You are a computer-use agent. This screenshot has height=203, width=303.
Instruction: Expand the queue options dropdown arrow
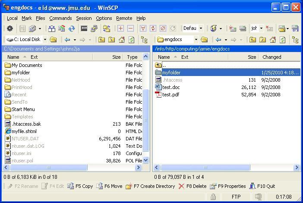(x=40, y=29)
